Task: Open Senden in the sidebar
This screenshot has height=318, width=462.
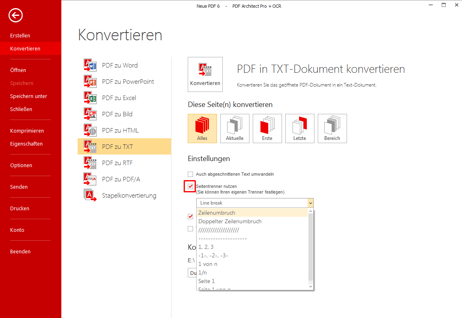Action: 30,187
